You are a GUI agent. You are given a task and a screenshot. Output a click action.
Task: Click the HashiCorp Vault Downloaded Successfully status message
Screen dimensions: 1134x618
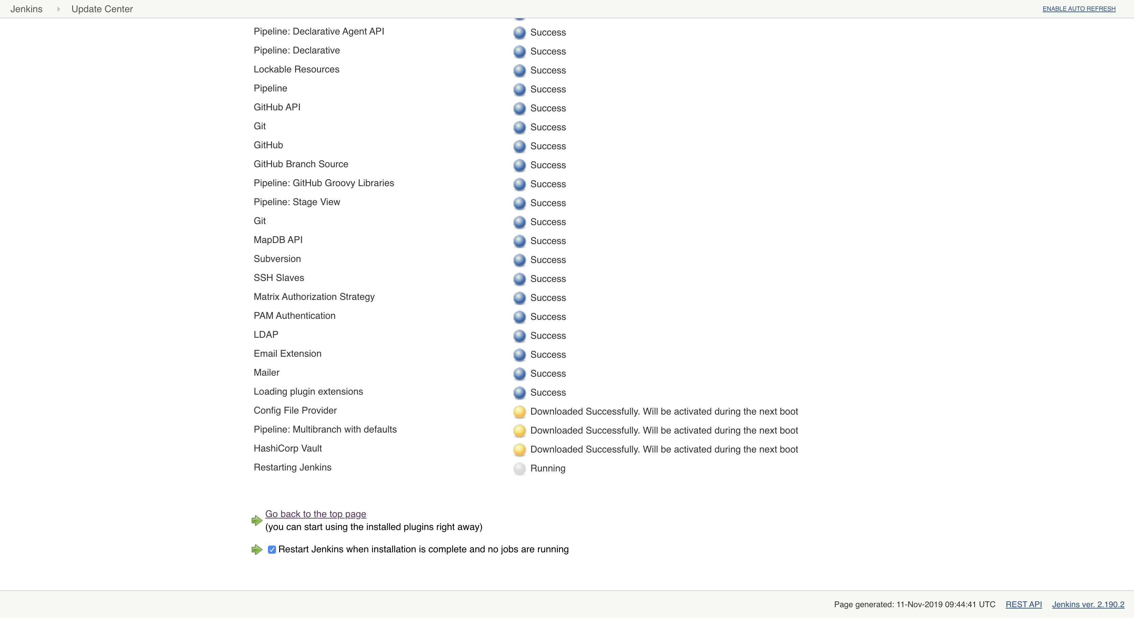(664, 449)
